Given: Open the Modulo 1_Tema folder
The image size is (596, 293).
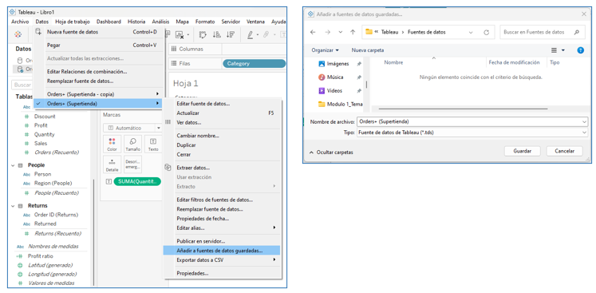Looking at the screenshot, I should pos(340,105).
